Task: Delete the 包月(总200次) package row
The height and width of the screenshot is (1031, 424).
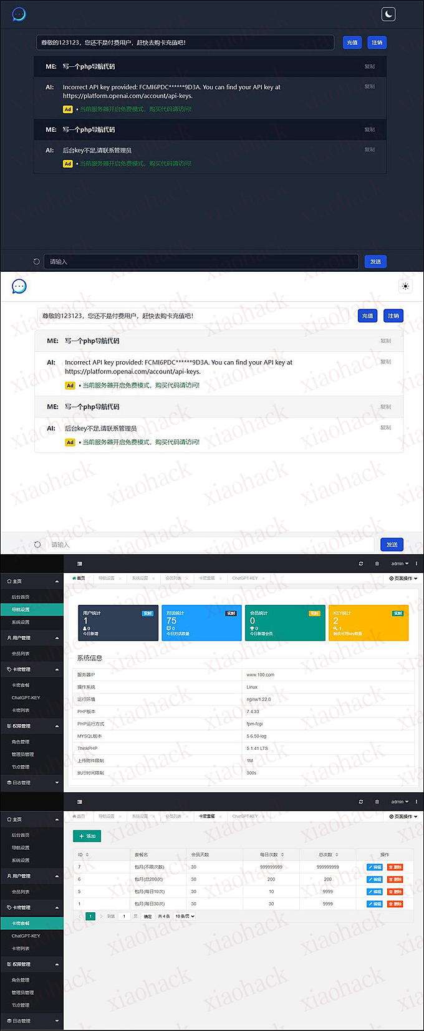Action: (x=395, y=879)
